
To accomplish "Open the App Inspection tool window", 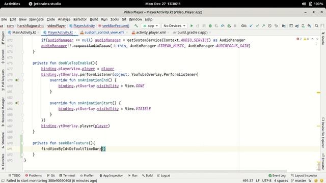I will click(111, 175).
